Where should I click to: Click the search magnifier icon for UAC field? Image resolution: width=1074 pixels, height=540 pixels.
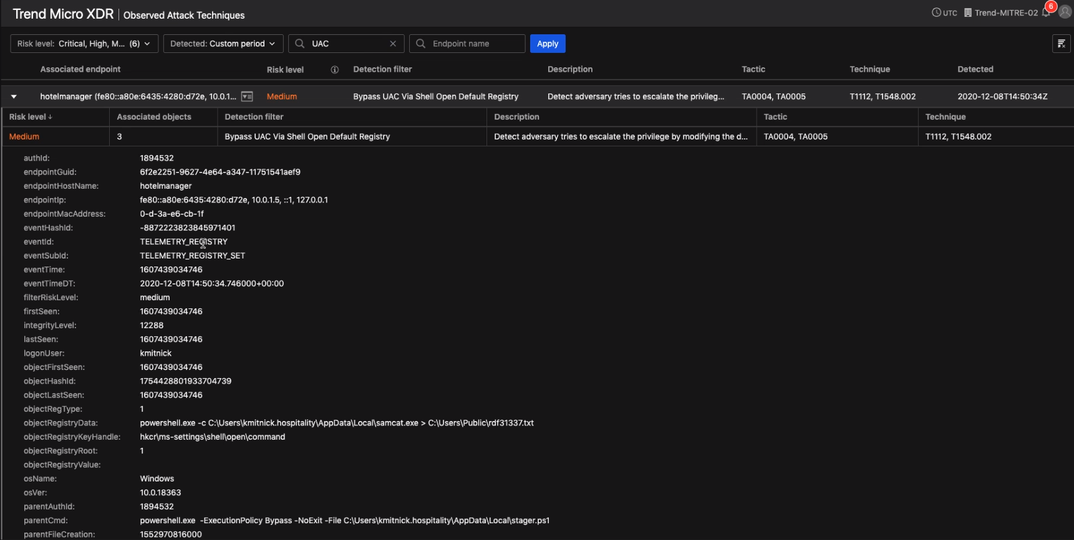click(x=300, y=44)
